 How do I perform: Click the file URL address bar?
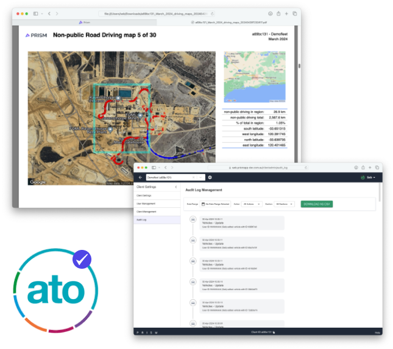[x=157, y=14]
